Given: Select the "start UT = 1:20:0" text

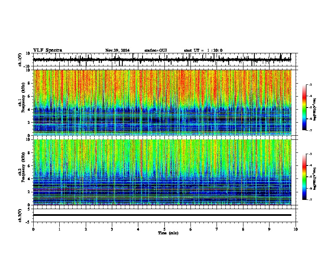Looking at the screenshot, I should pos(203,50).
